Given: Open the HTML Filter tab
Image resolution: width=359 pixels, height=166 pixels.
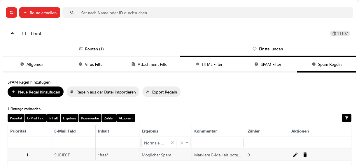Looking at the screenshot, I should click(209, 64).
